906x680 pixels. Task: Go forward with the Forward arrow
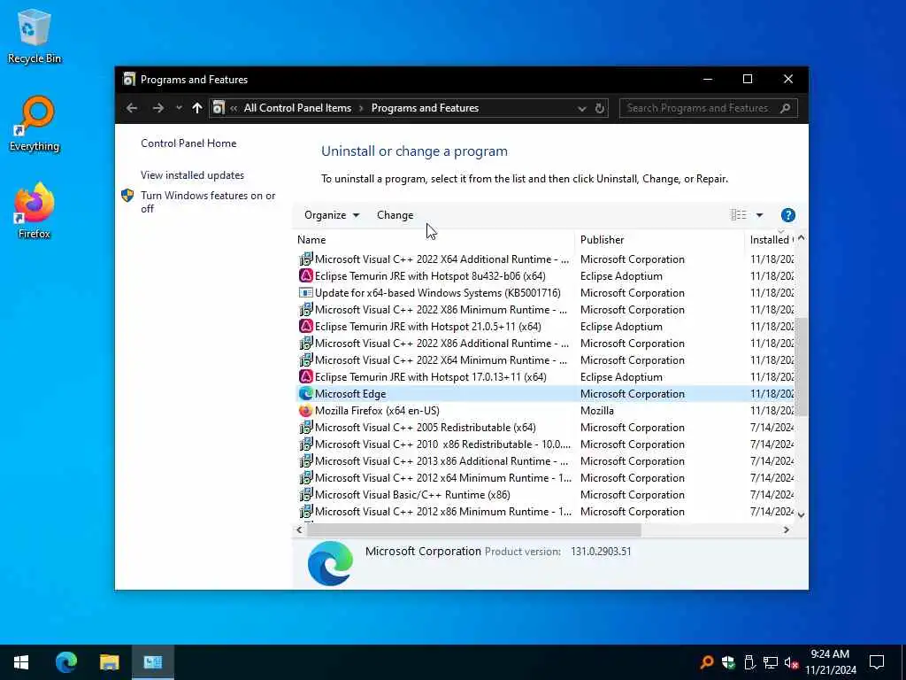(x=157, y=108)
